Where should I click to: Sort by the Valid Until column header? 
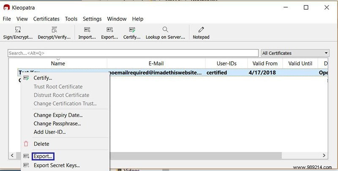(x=300, y=63)
